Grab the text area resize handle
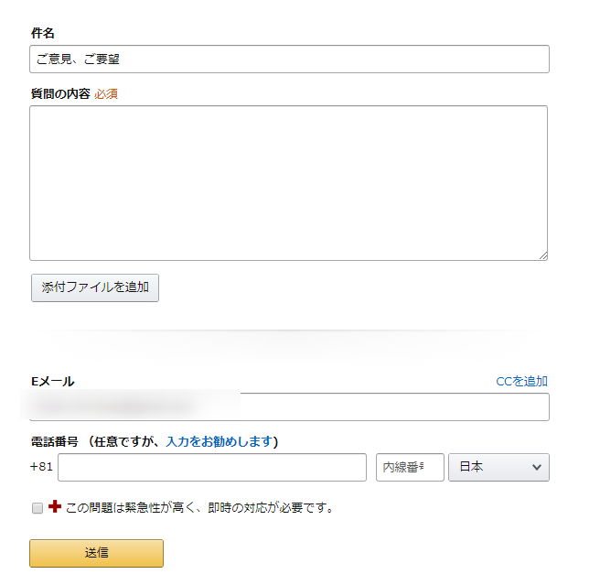600x585 pixels. (x=543, y=256)
